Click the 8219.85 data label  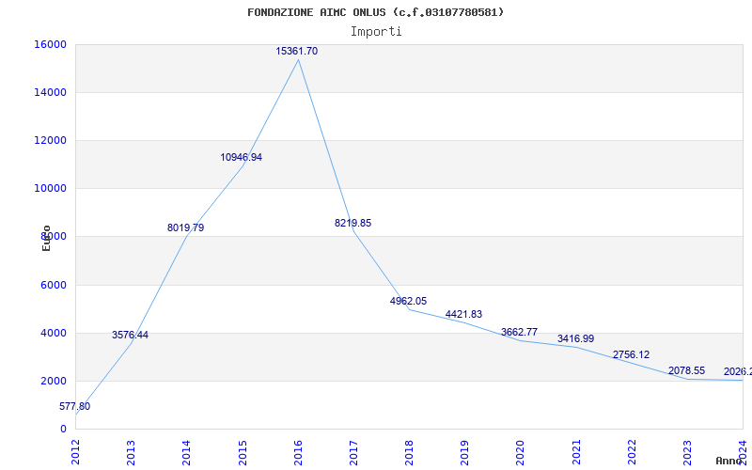353,223
